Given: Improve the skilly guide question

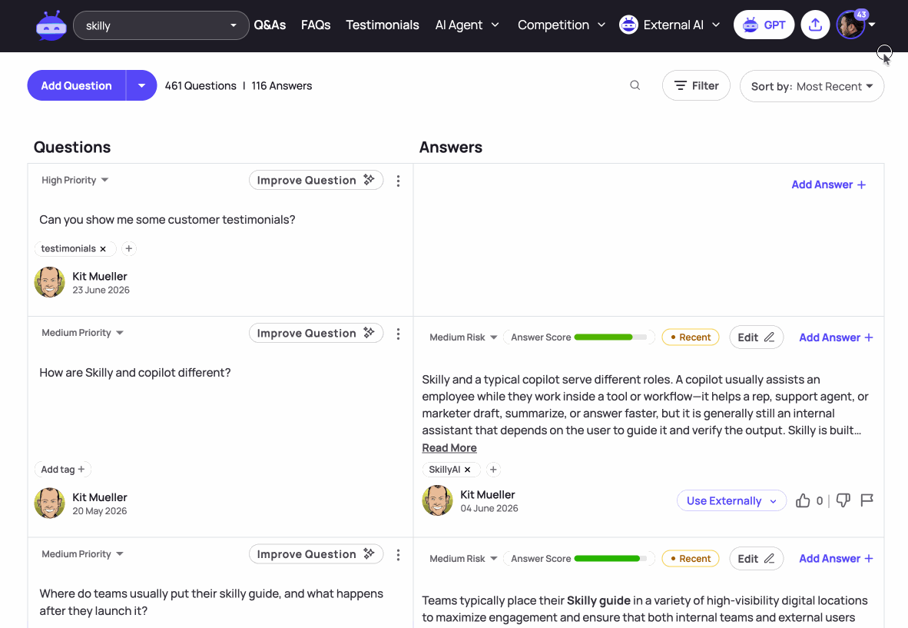Looking at the screenshot, I should pyautogui.click(x=316, y=554).
